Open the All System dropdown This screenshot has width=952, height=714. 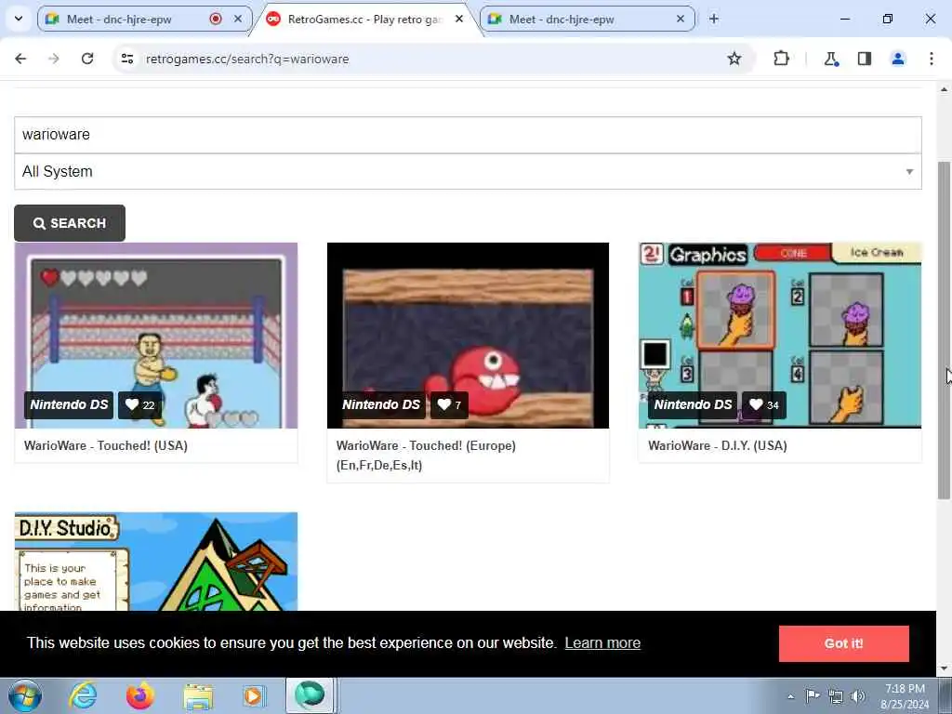pos(468,171)
